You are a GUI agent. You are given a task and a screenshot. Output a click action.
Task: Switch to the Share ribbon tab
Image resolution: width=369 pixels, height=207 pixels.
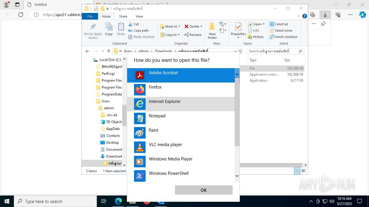pyautogui.click(x=123, y=16)
